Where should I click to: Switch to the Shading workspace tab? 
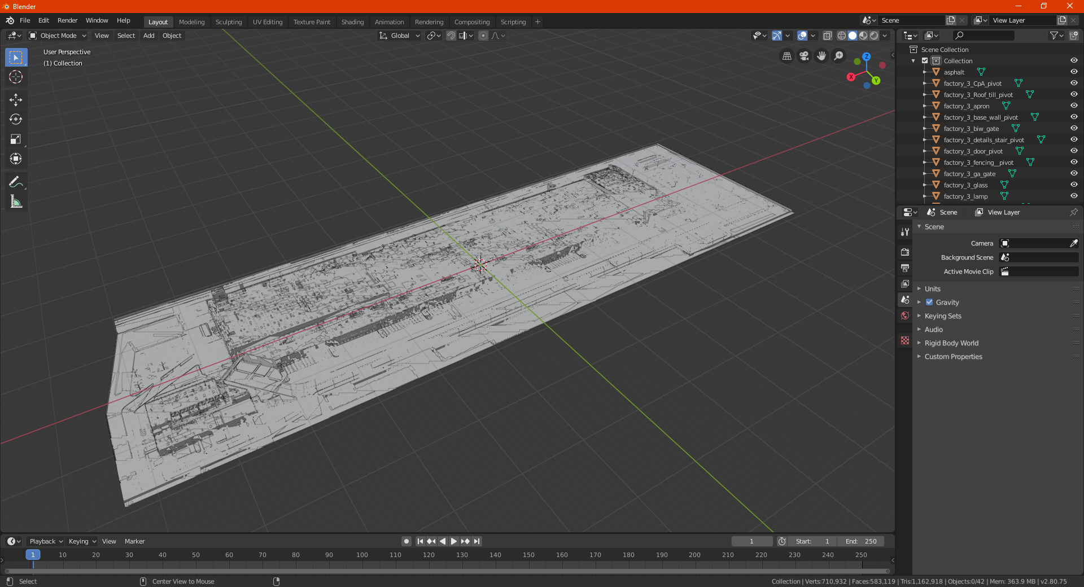[352, 22]
